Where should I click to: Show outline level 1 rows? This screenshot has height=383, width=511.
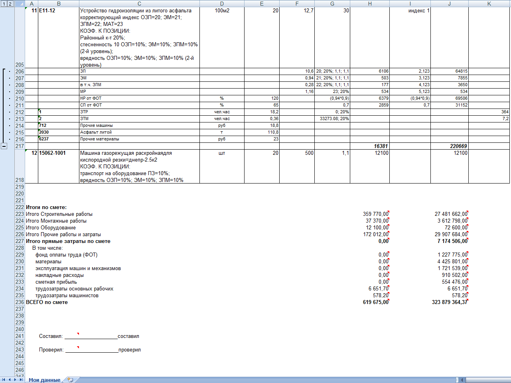coord(4,4)
